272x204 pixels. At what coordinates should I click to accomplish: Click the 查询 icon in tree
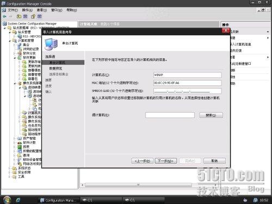coord(20,156)
